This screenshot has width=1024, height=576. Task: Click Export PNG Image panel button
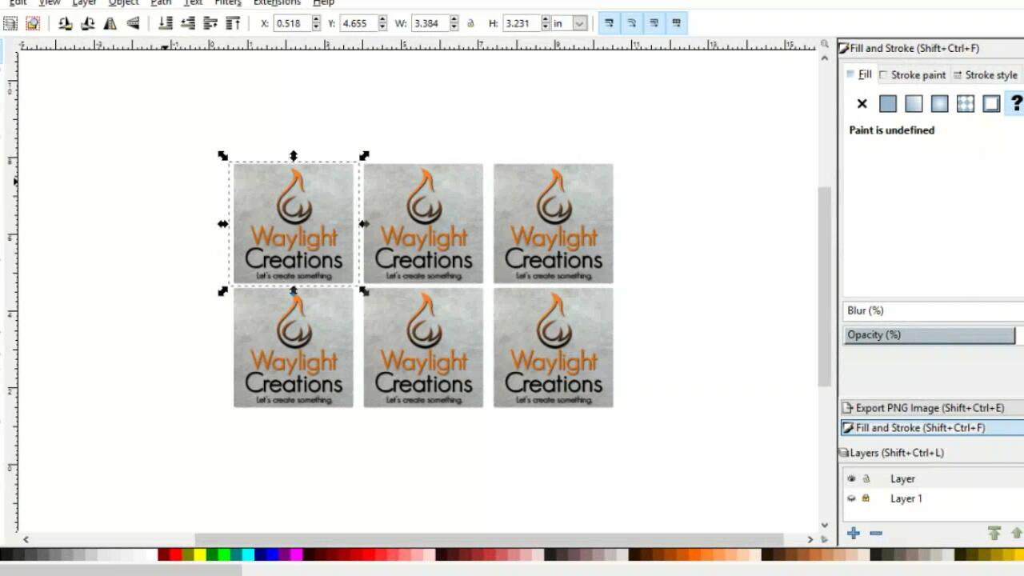click(x=932, y=407)
